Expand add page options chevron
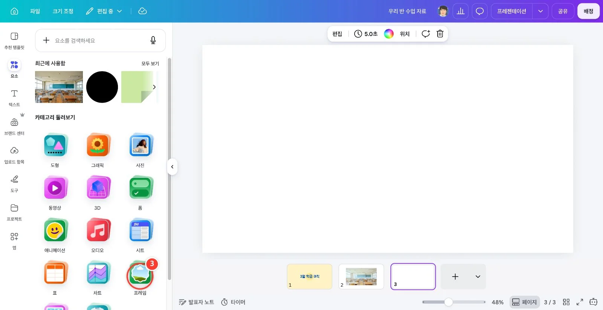The image size is (603, 310). click(478, 277)
